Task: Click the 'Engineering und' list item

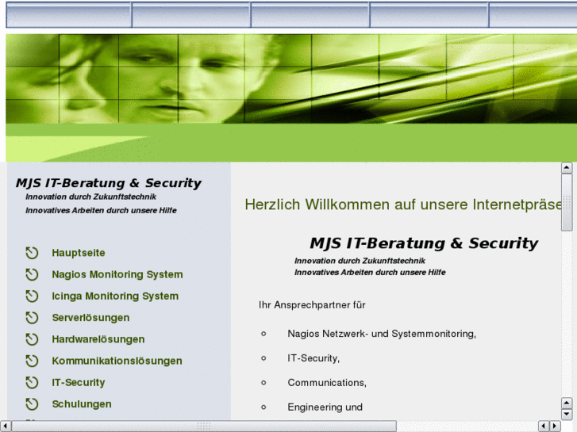Action: point(325,407)
